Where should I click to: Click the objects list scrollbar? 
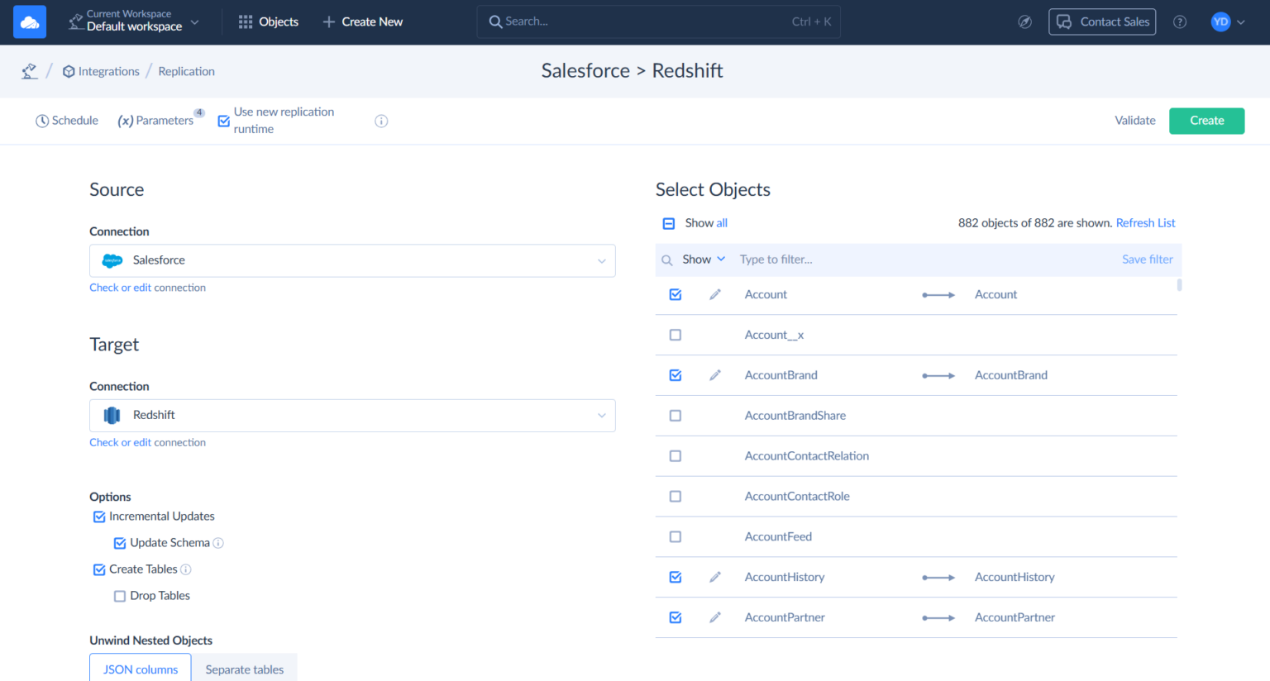[1179, 286]
